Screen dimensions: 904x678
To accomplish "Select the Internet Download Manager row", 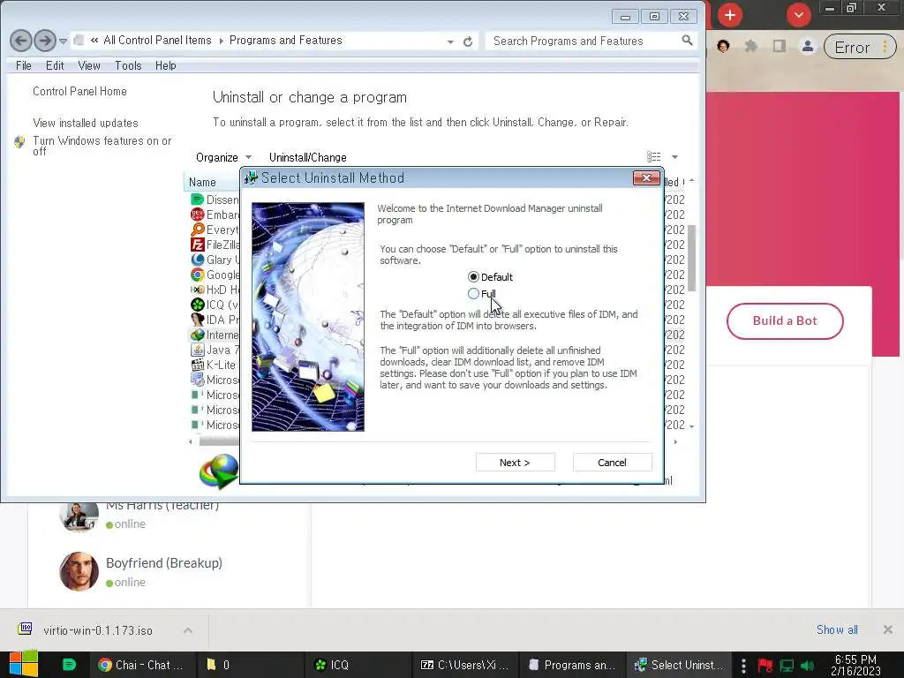I will (x=214, y=335).
